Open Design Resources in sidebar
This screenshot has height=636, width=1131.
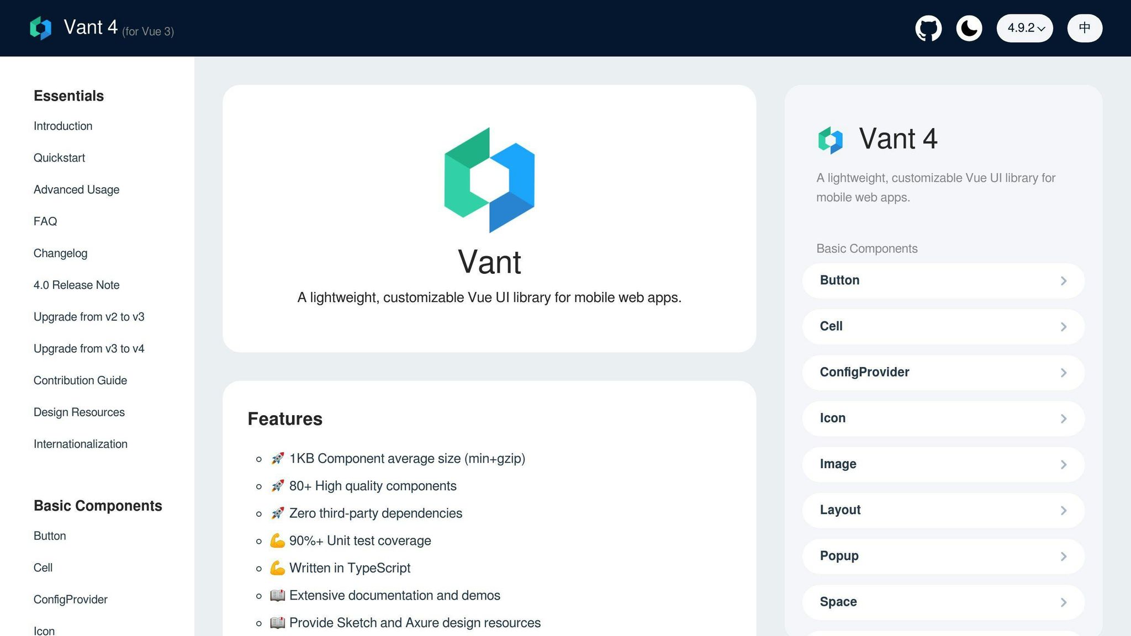point(79,412)
